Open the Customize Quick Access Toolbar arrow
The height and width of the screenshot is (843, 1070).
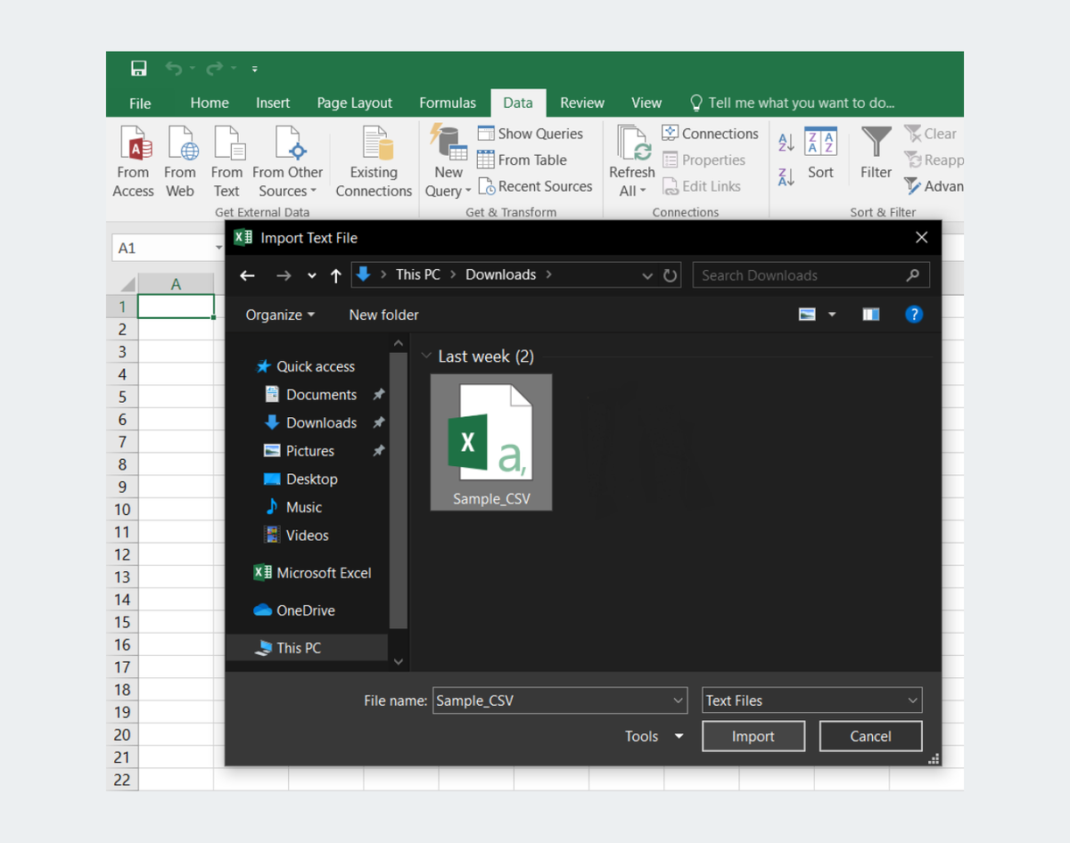pyautogui.click(x=254, y=69)
